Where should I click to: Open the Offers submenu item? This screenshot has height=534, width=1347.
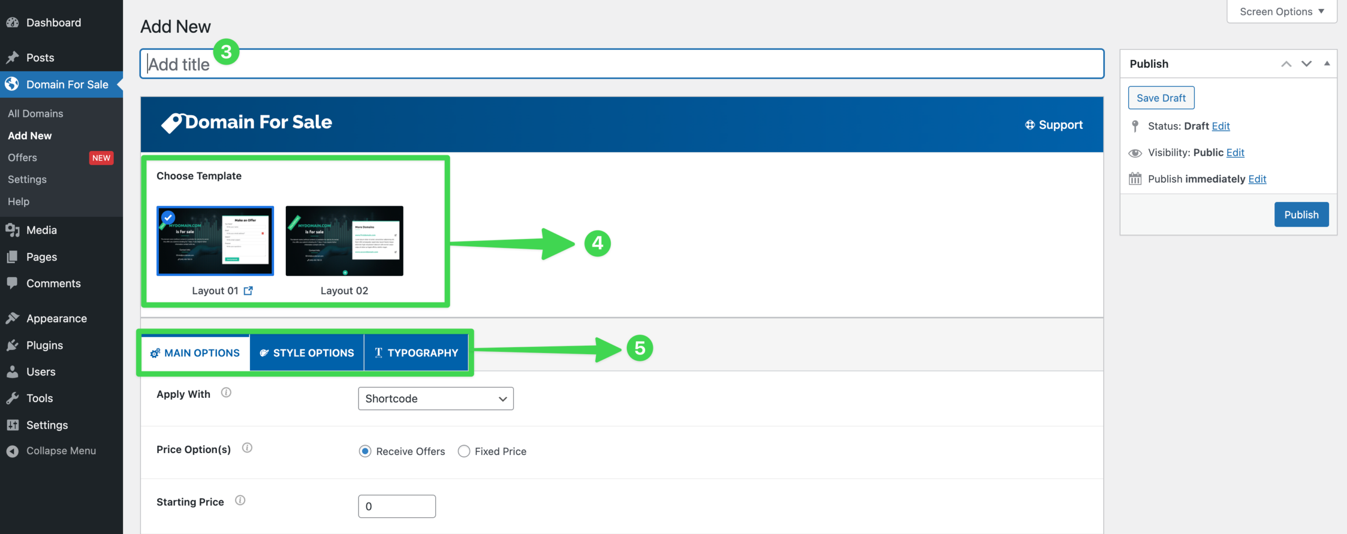22,158
